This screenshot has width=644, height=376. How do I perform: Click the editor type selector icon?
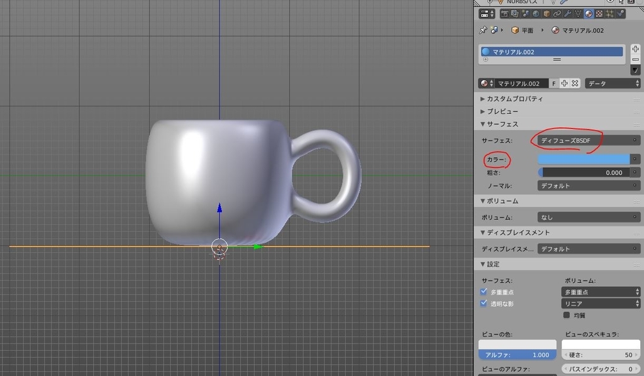(487, 14)
